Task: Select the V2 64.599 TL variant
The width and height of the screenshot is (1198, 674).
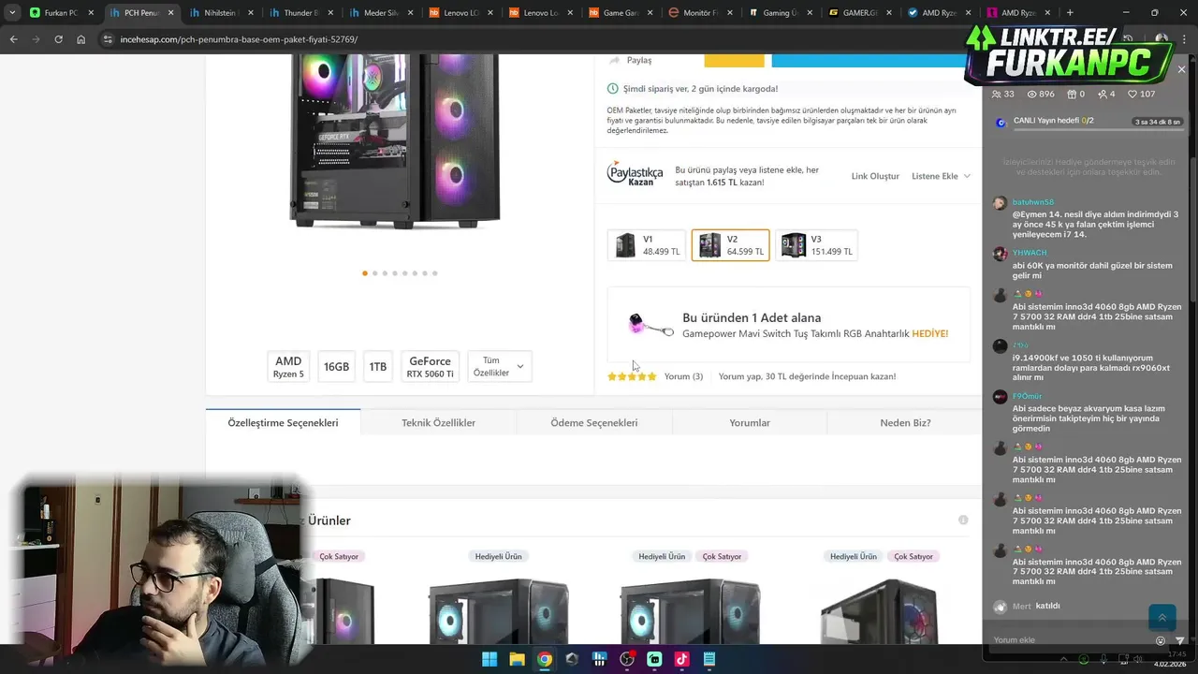Action: pos(731,245)
